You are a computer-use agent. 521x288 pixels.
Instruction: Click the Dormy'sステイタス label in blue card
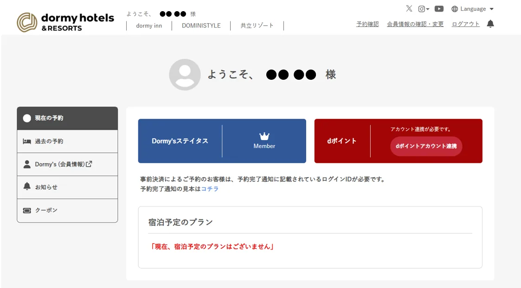tap(180, 141)
